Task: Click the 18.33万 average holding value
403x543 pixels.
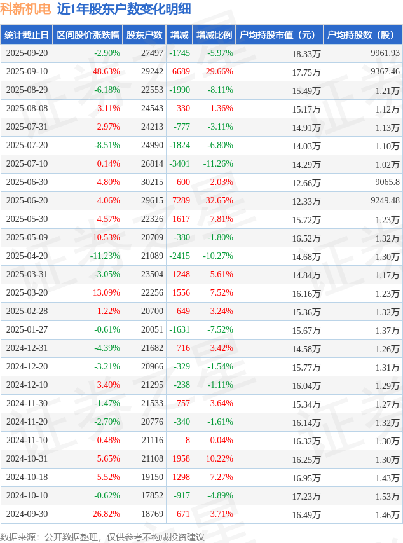Action: [x=306, y=54]
